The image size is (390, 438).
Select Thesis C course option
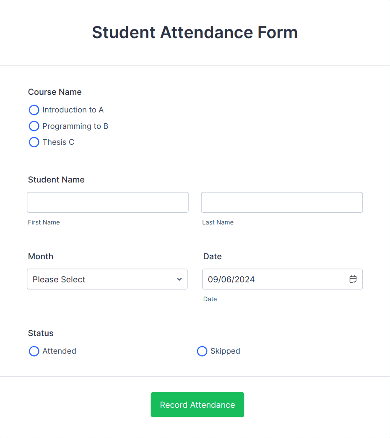pos(34,142)
